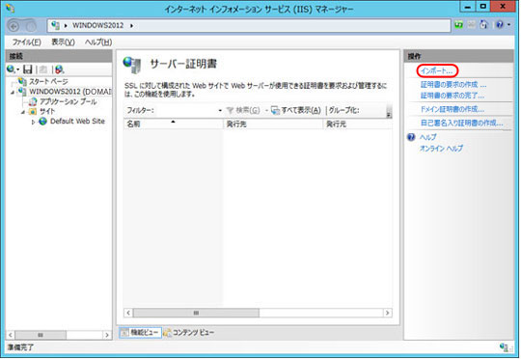Click the すべて表示(A) button

tap(296, 110)
